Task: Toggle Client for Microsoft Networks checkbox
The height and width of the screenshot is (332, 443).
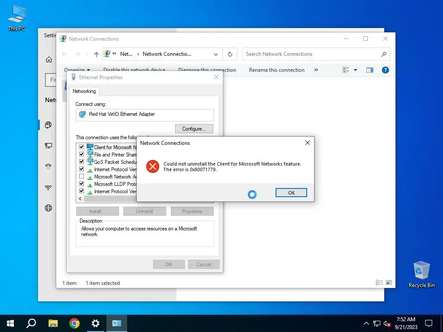Action: (x=82, y=147)
